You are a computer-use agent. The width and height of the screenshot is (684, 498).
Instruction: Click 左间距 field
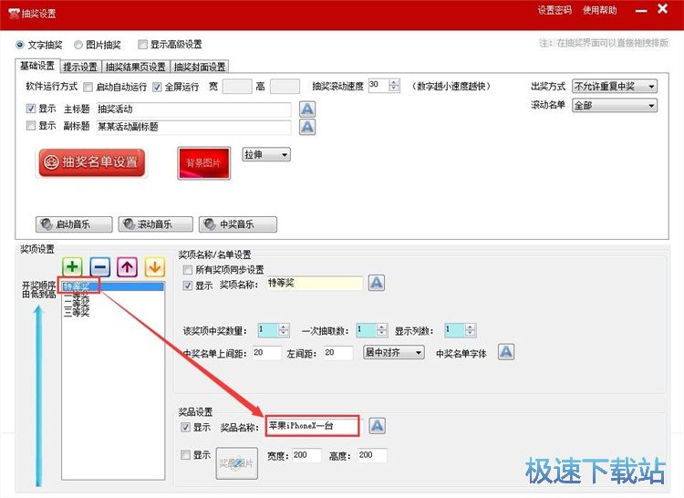pyautogui.click(x=338, y=353)
